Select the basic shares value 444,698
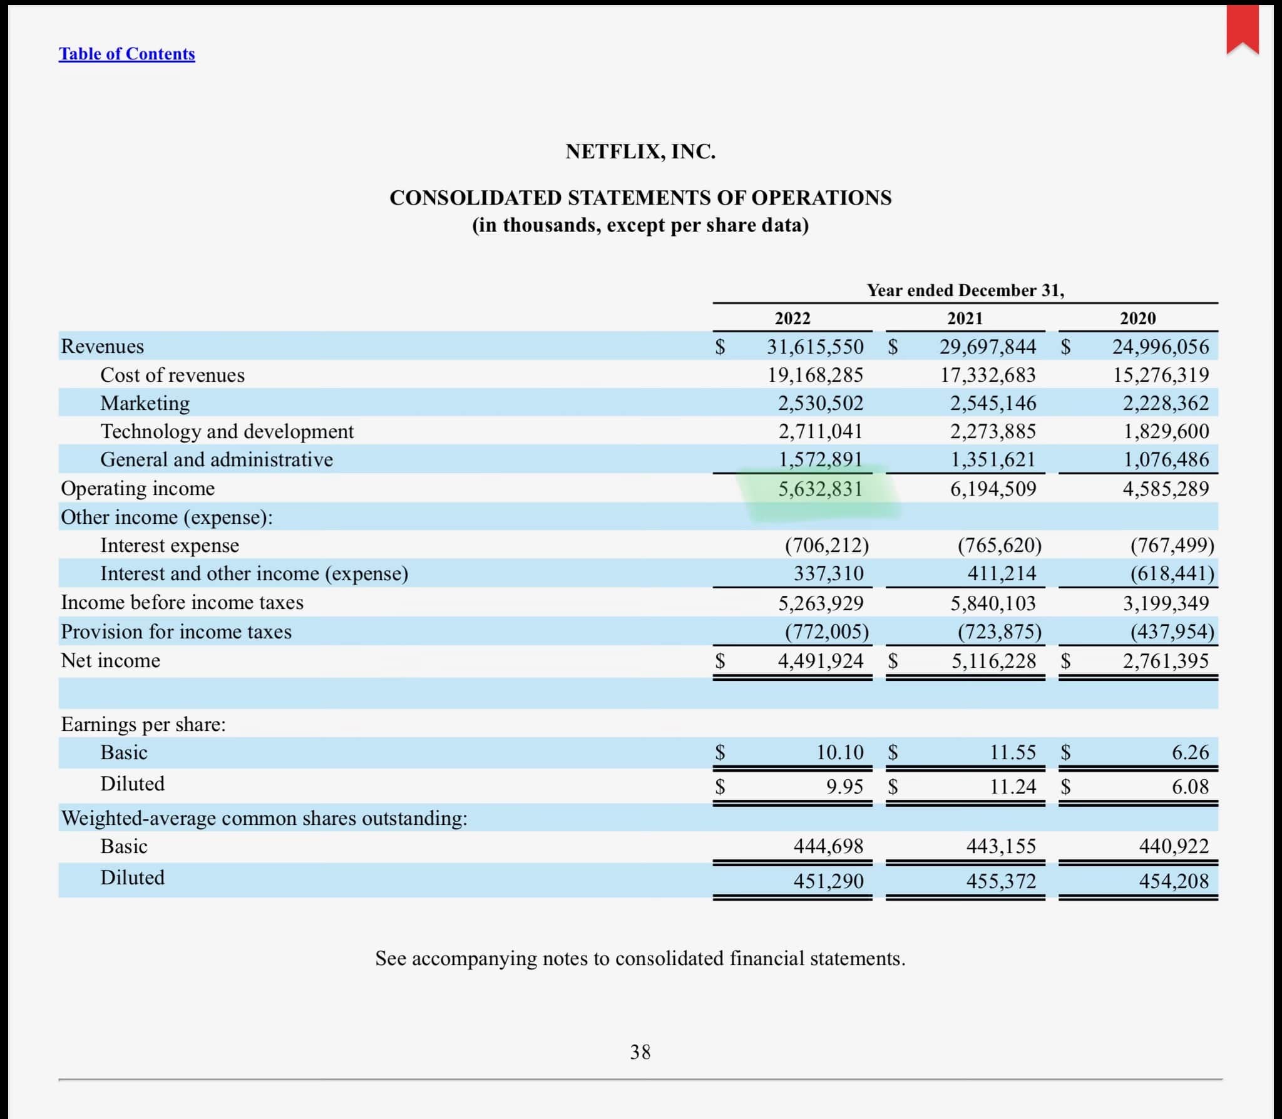The image size is (1282, 1119). tap(829, 846)
